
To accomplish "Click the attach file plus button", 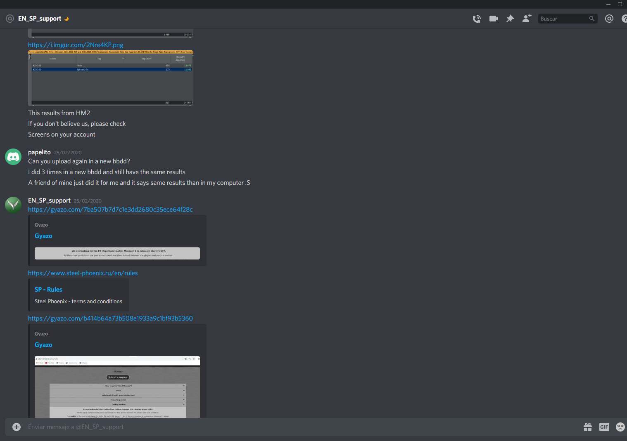I will [17, 427].
